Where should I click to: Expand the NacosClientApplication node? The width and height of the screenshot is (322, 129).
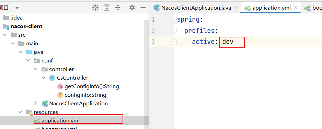coord(35,103)
